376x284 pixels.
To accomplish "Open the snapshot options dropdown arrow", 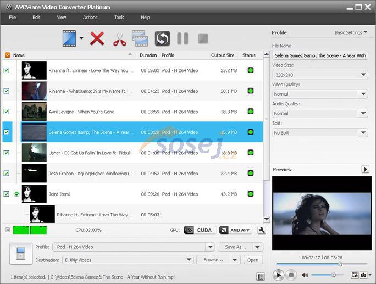I will pos(370,275).
